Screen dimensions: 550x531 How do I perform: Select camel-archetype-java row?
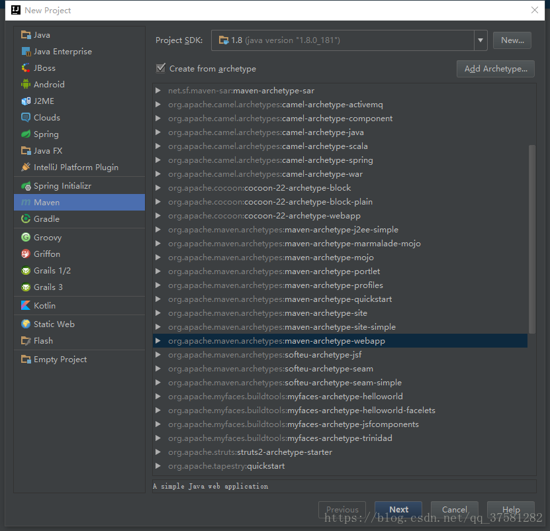pyautogui.click(x=340, y=132)
